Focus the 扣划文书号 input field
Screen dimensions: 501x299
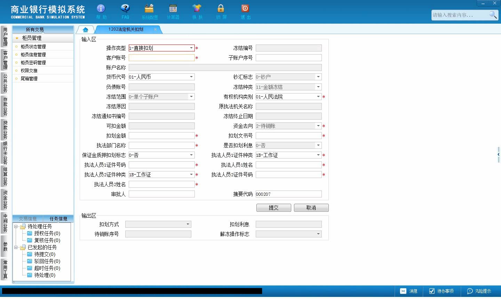pyautogui.click(x=289, y=136)
